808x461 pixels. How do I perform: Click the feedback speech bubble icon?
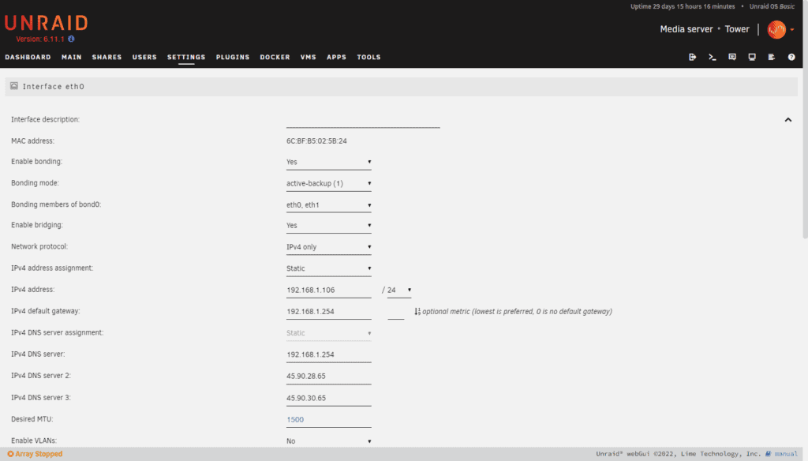(732, 57)
